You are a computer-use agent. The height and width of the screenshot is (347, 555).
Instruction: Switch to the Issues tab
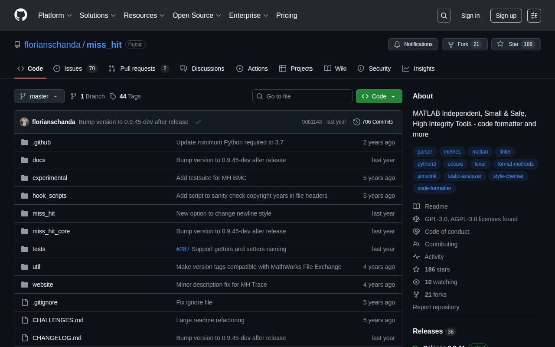point(75,69)
